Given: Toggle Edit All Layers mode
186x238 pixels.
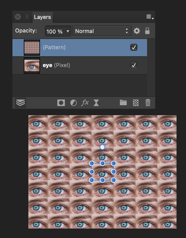Looking at the screenshot, I should 20,103.
